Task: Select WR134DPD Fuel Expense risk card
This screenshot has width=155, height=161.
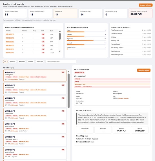Action: 35,89
